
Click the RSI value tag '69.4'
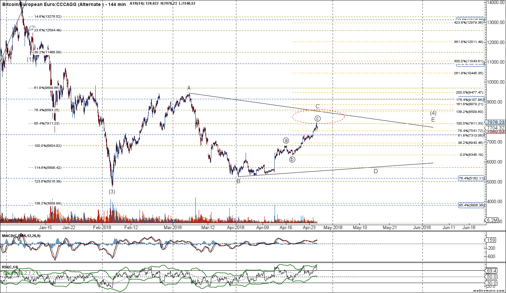[492, 271]
